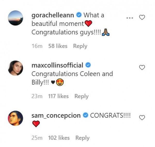Open sam_concepcion's profile picture
The height and width of the screenshot is (147, 155).
pyautogui.click(x=16, y=118)
